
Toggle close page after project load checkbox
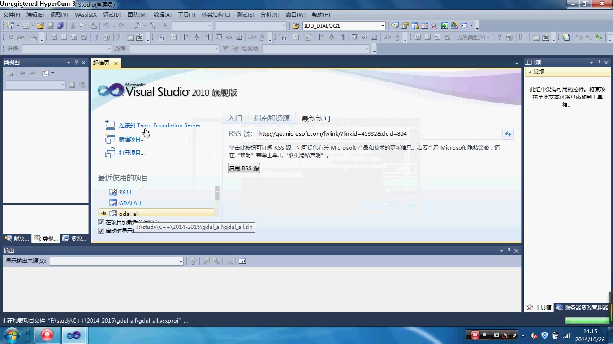[x=101, y=222]
